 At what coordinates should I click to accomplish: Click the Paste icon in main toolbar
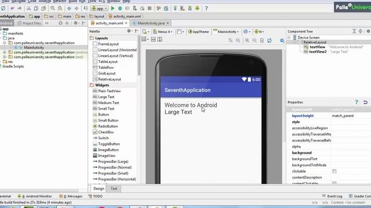tap(43, 9)
